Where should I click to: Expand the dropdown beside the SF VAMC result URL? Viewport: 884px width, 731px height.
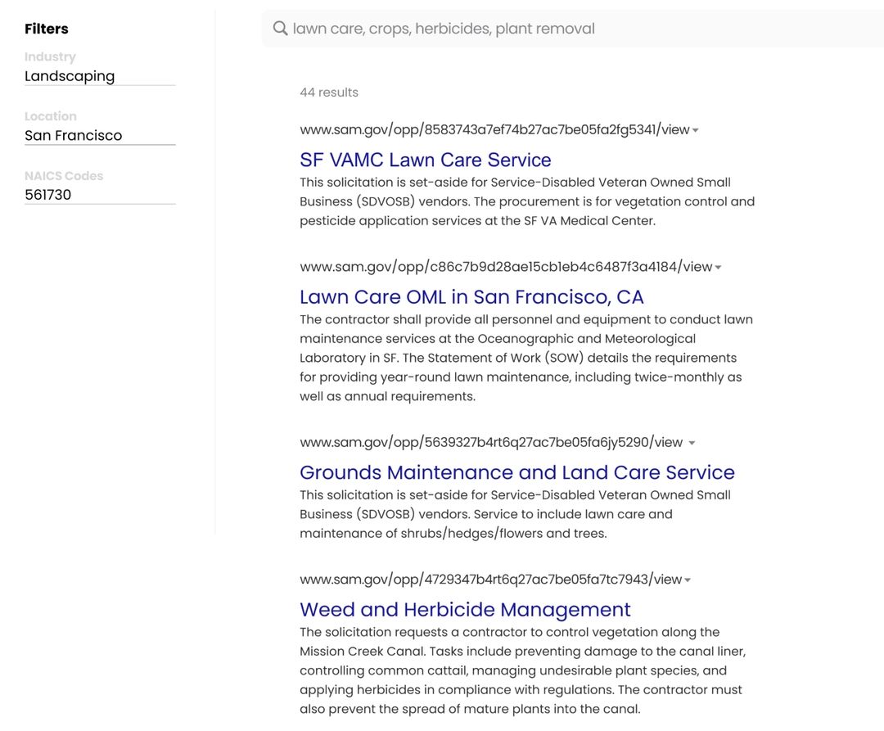point(695,129)
